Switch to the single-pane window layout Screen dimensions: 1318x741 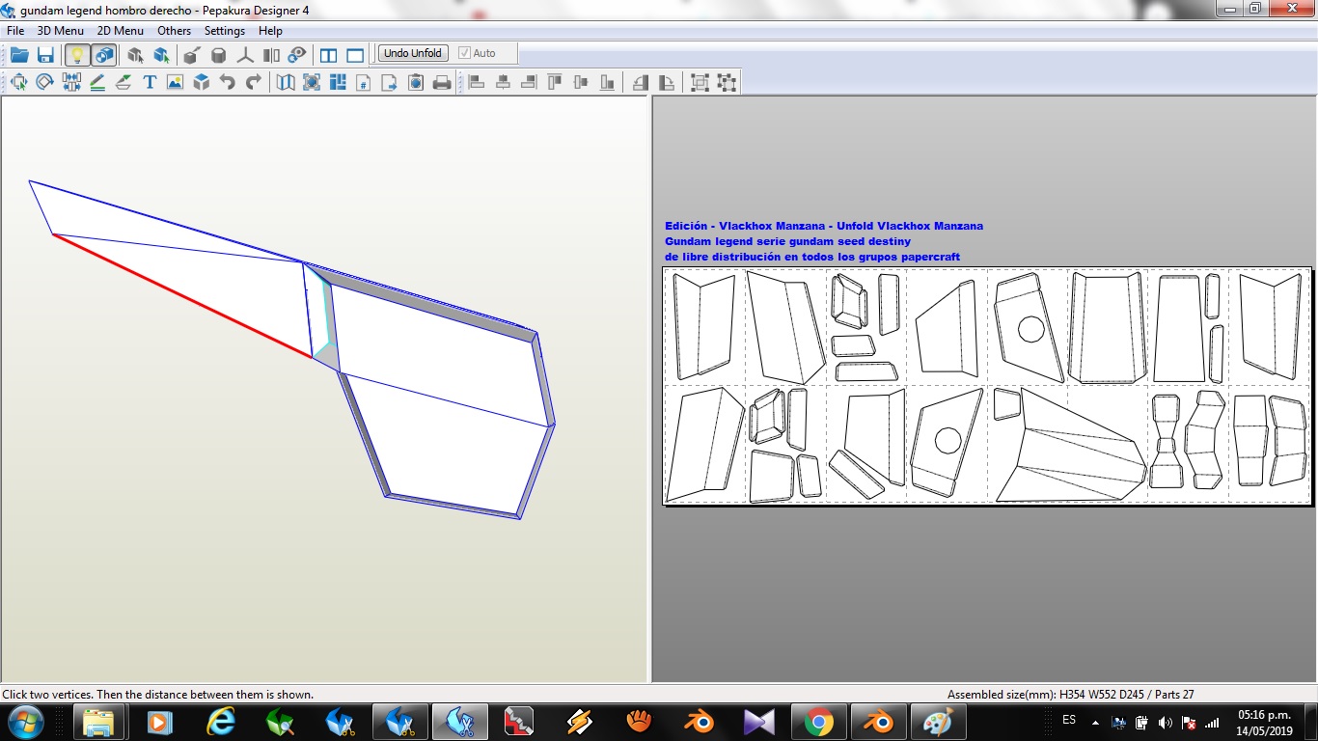(x=355, y=55)
